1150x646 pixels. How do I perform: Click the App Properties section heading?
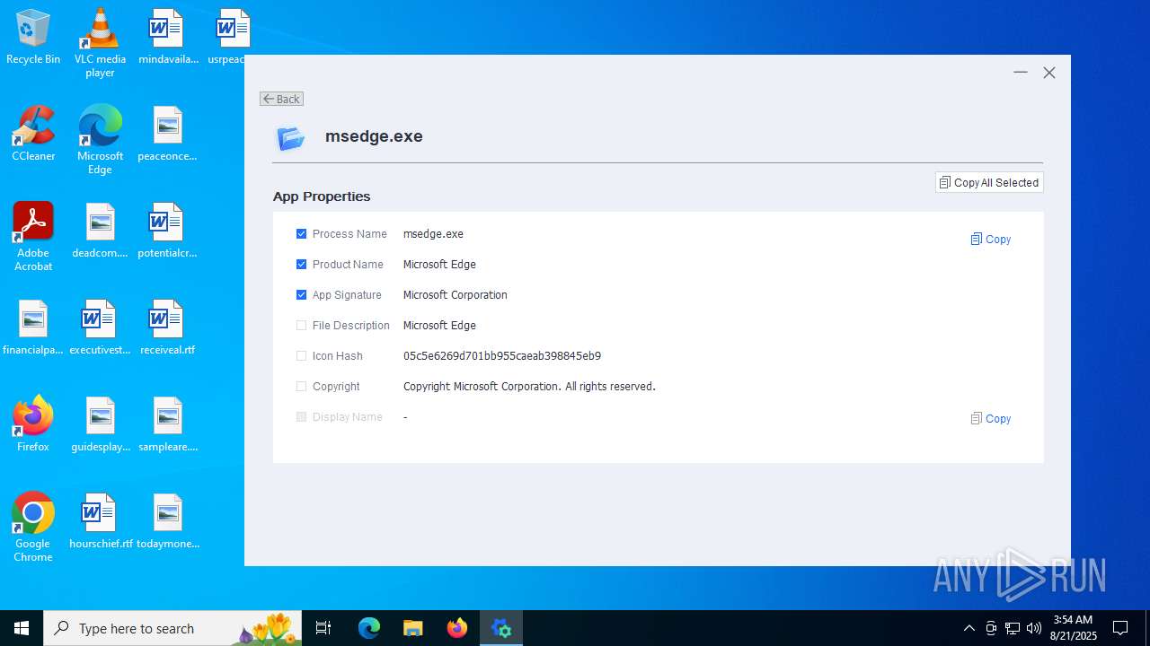322,196
